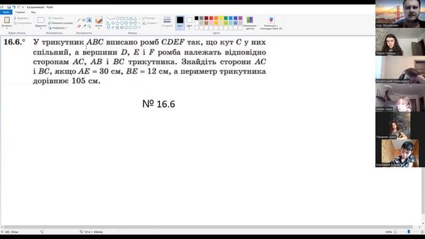Select the Цвет 1 foreground color box
Screen dimensions: 425x239
(x=180, y=23)
